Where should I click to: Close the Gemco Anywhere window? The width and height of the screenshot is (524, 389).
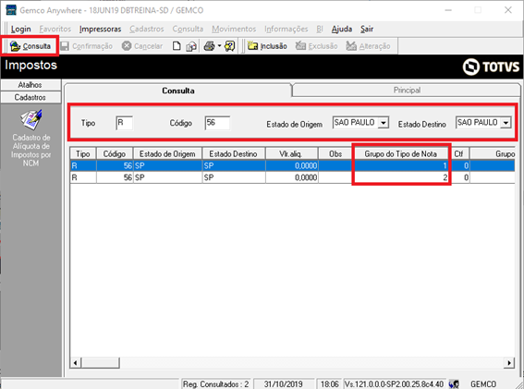coord(508,10)
